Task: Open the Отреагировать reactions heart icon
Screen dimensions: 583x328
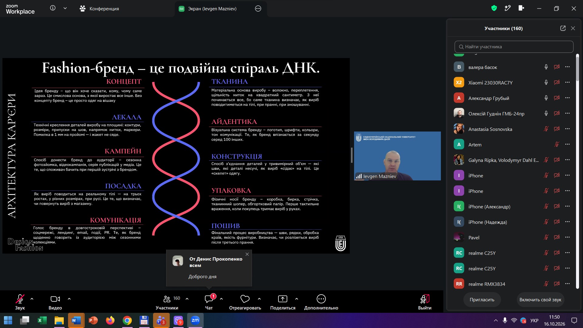Action: pyautogui.click(x=245, y=299)
